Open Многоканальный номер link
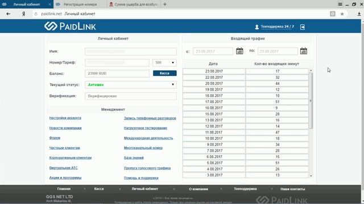Image resolution: width=364 pixels, height=204 pixels. [x=143, y=148]
